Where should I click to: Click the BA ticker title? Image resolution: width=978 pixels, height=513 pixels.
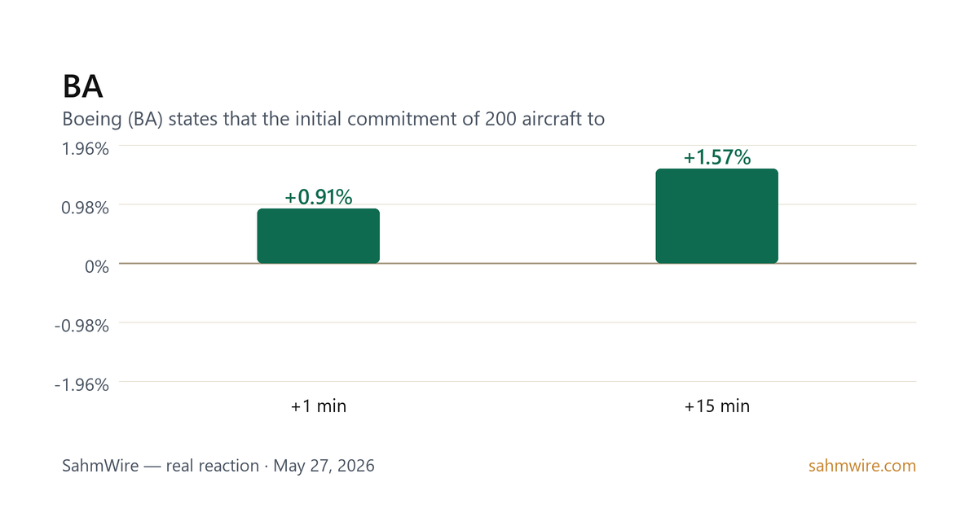(x=82, y=86)
